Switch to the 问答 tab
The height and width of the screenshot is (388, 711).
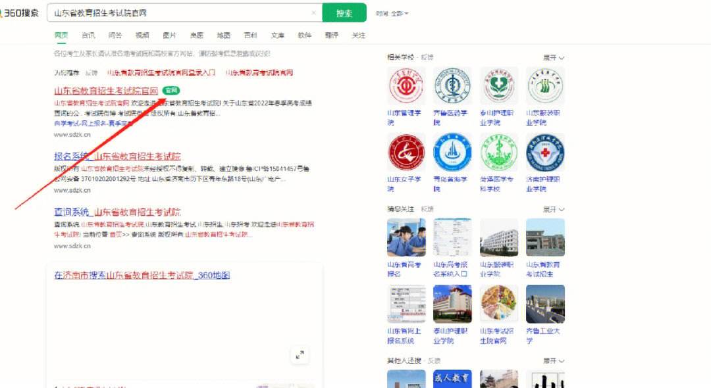click(x=115, y=36)
